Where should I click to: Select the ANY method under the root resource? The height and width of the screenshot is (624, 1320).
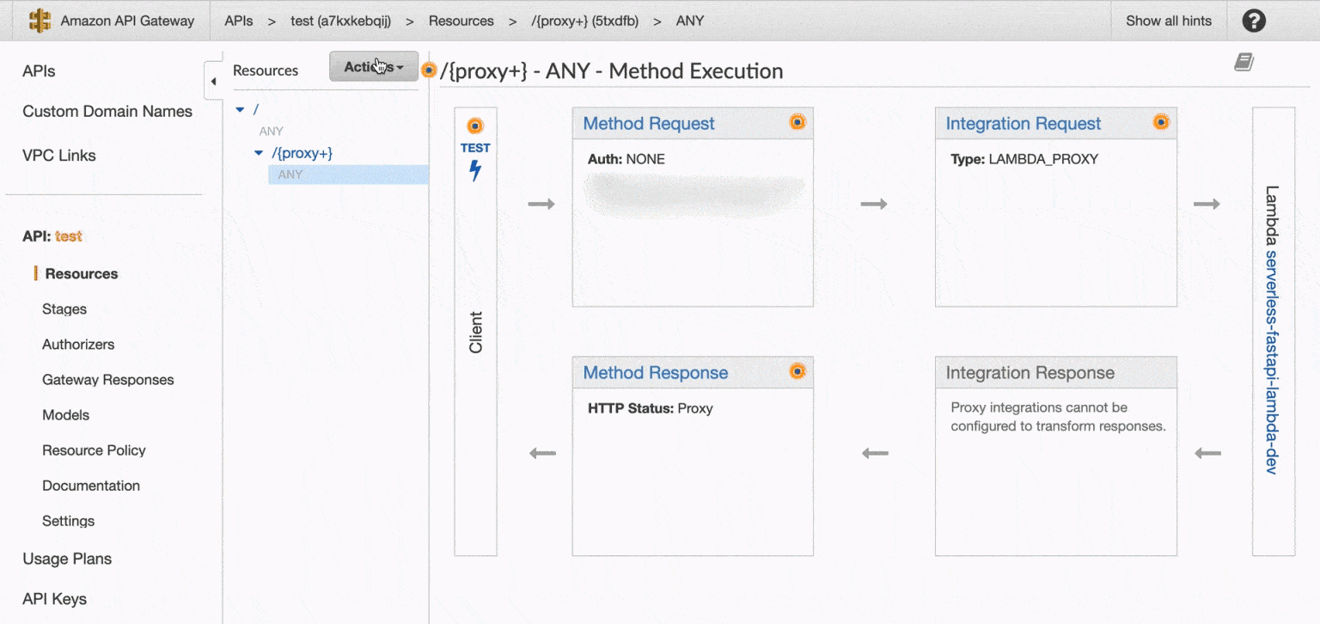(x=272, y=132)
